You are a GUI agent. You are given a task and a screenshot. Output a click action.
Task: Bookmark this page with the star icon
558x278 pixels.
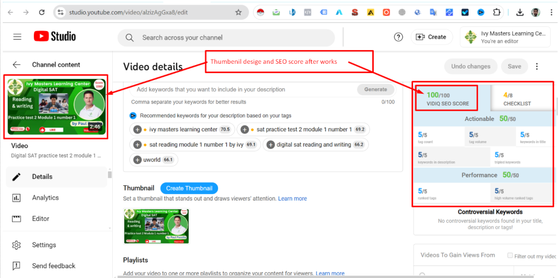(x=238, y=12)
